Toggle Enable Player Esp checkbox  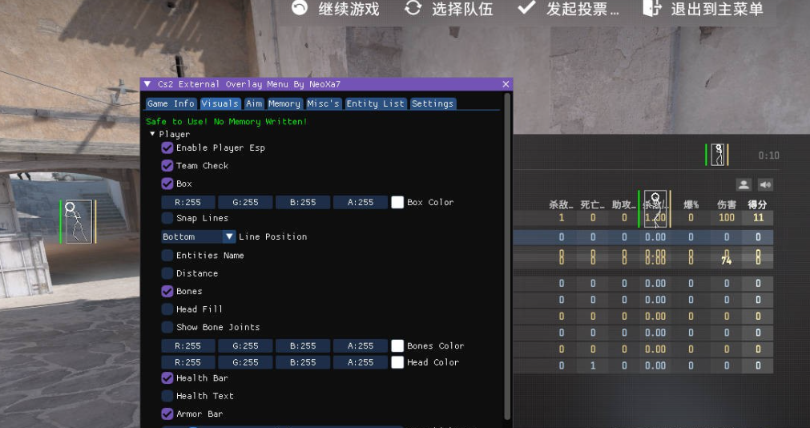coord(167,147)
